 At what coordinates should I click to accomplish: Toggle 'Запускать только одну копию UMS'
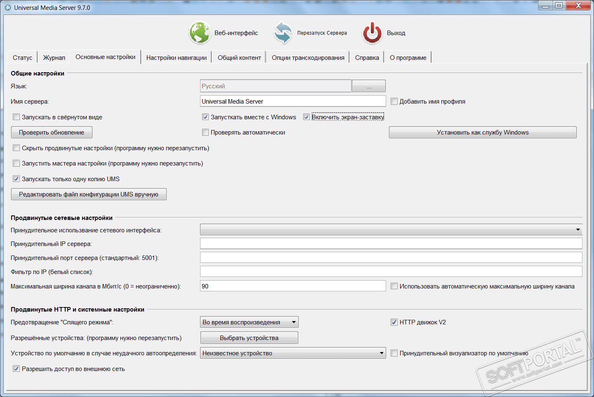(16, 179)
